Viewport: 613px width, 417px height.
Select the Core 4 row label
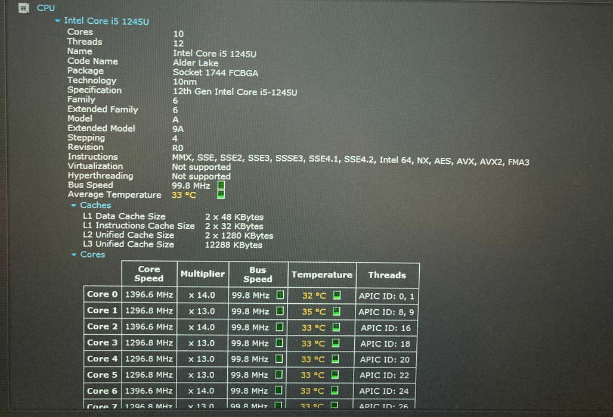(x=103, y=359)
